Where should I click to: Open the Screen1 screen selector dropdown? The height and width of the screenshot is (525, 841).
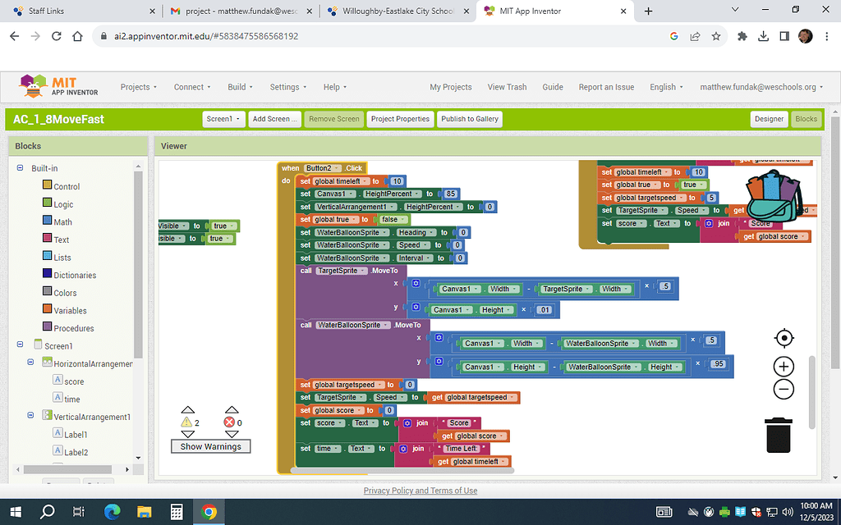pyautogui.click(x=223, y=119)
